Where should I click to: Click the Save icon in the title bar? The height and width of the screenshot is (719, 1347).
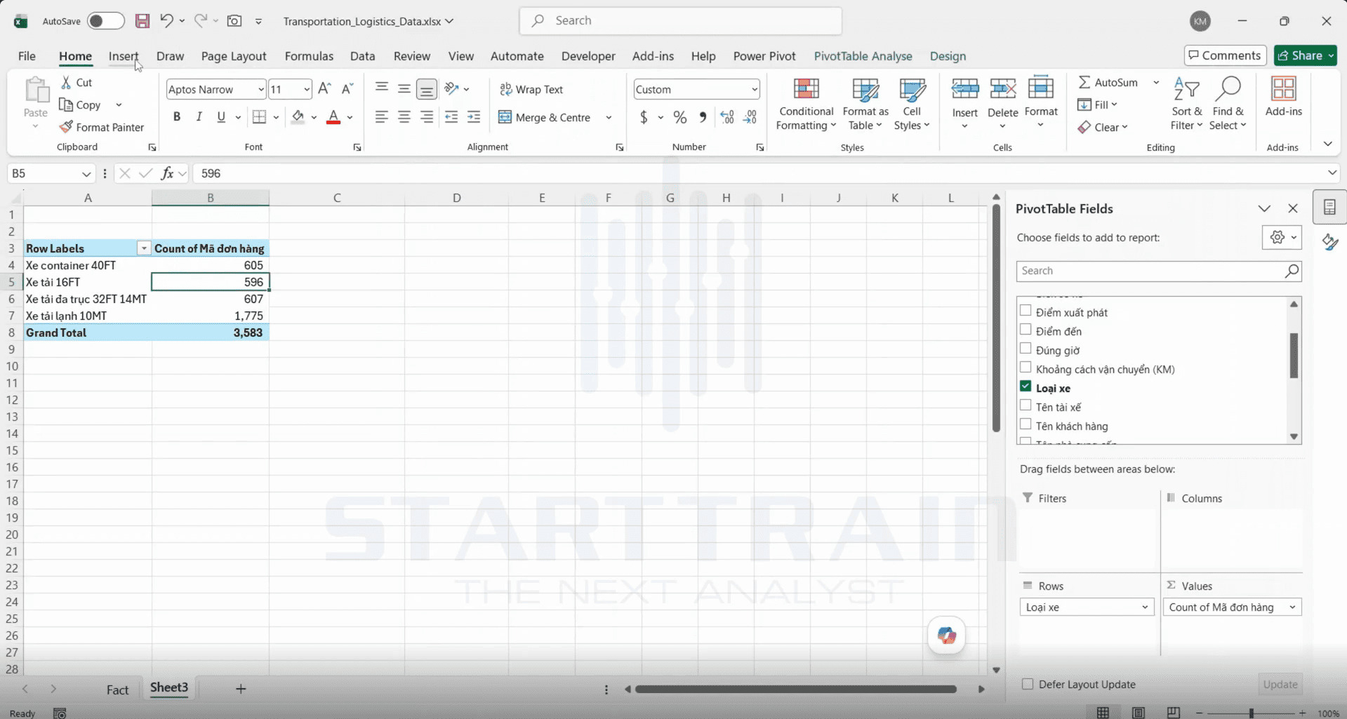pyautogui.click(x=142, y=21)
